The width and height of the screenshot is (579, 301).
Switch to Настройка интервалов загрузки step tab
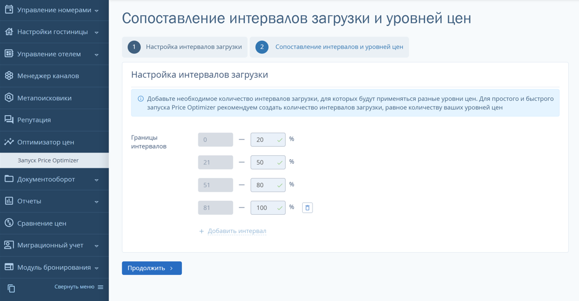(x=185, y=47)
